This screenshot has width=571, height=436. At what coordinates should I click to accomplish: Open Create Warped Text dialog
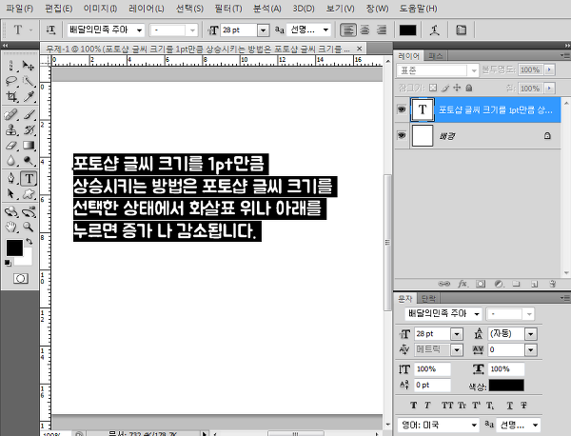[434, 30]
